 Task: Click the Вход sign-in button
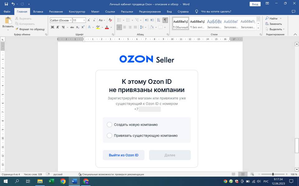coord(255,4)
